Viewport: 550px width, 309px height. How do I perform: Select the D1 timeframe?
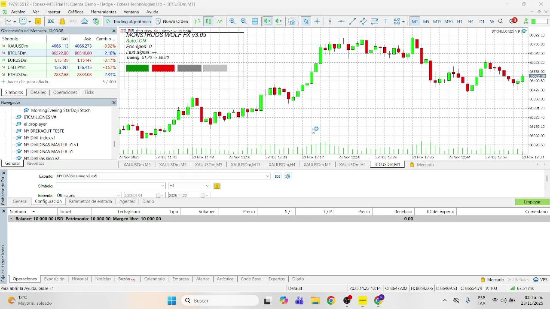pyautogui.click(x=482, y=21)
